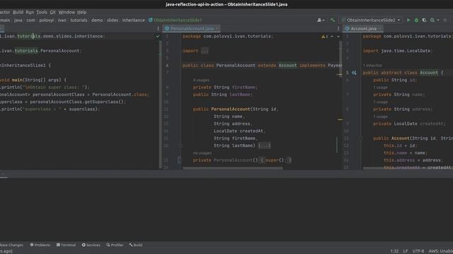This screenshot has width=453, height=254.
Task: Open the Terminal tool window
Action: coord(66,245)
